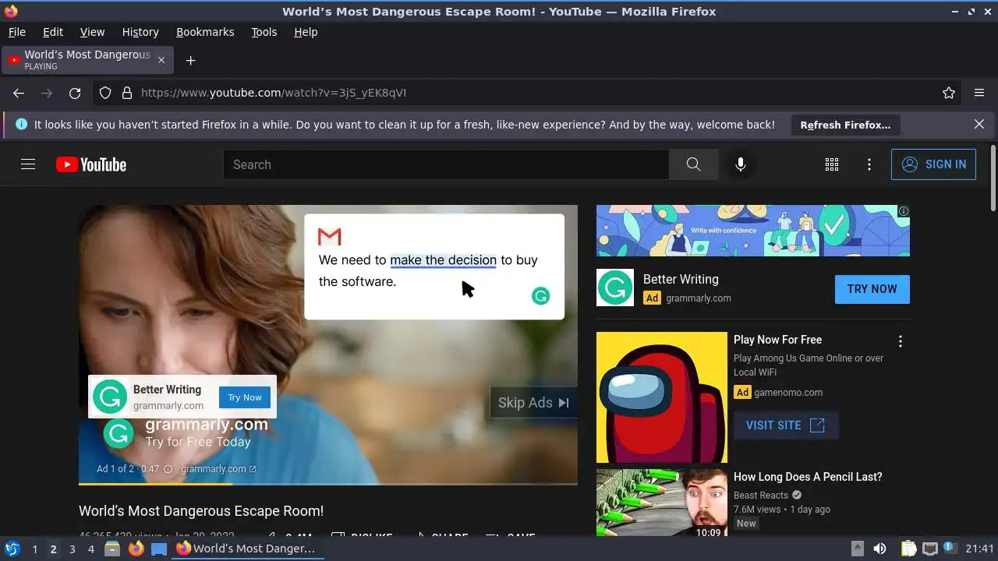
Task: Open the Bookmarks menu
Action: pyautogui.click(x=205, y=32)
